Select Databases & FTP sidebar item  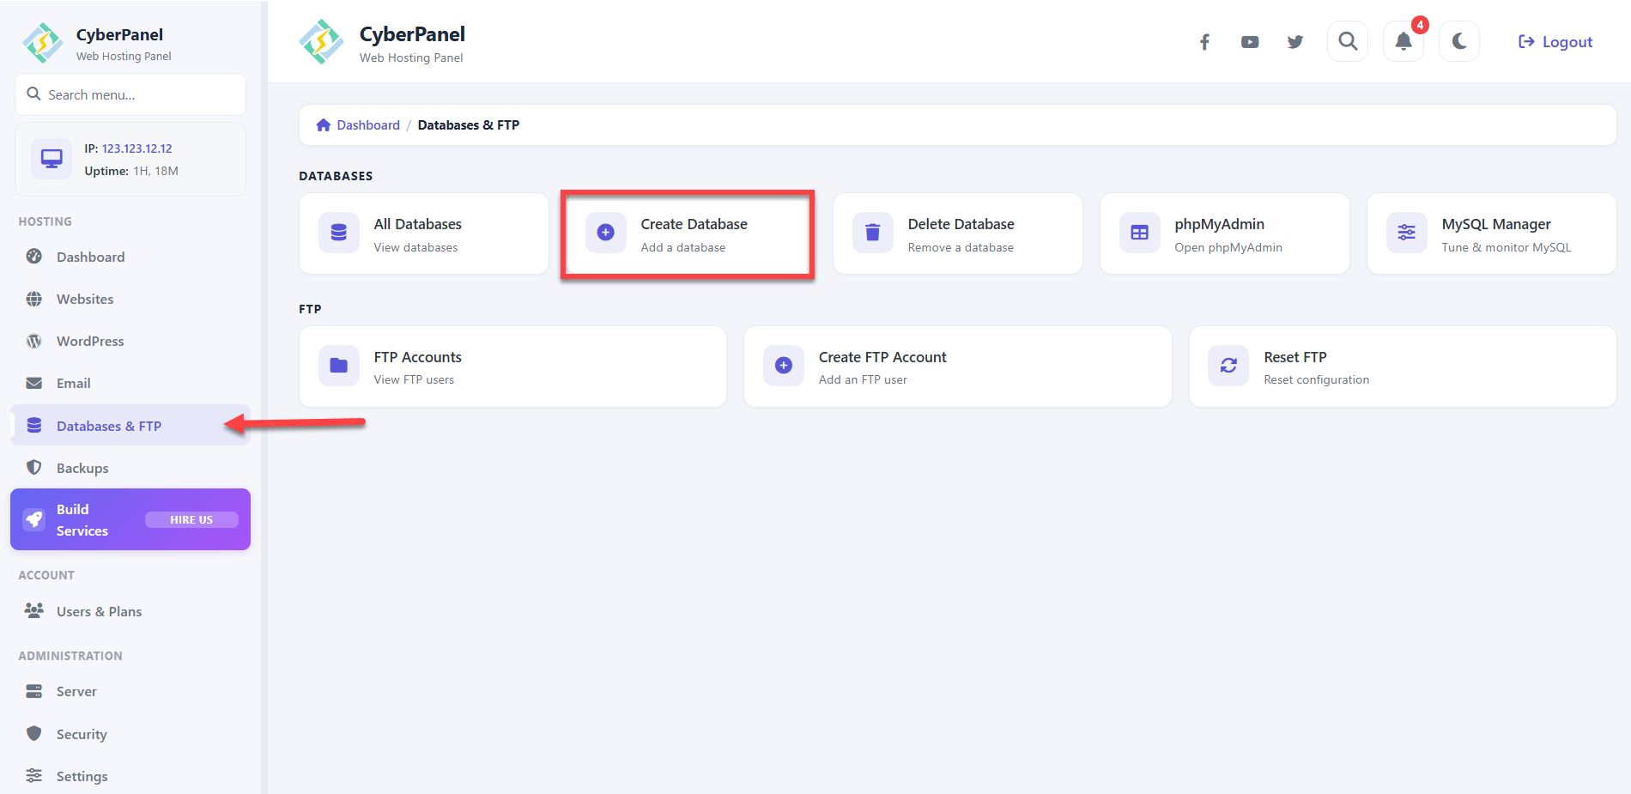coord(130,426)
